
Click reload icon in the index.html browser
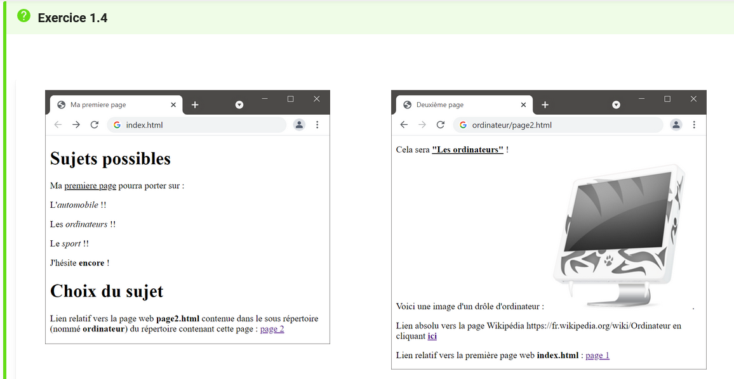click(95, 125)
